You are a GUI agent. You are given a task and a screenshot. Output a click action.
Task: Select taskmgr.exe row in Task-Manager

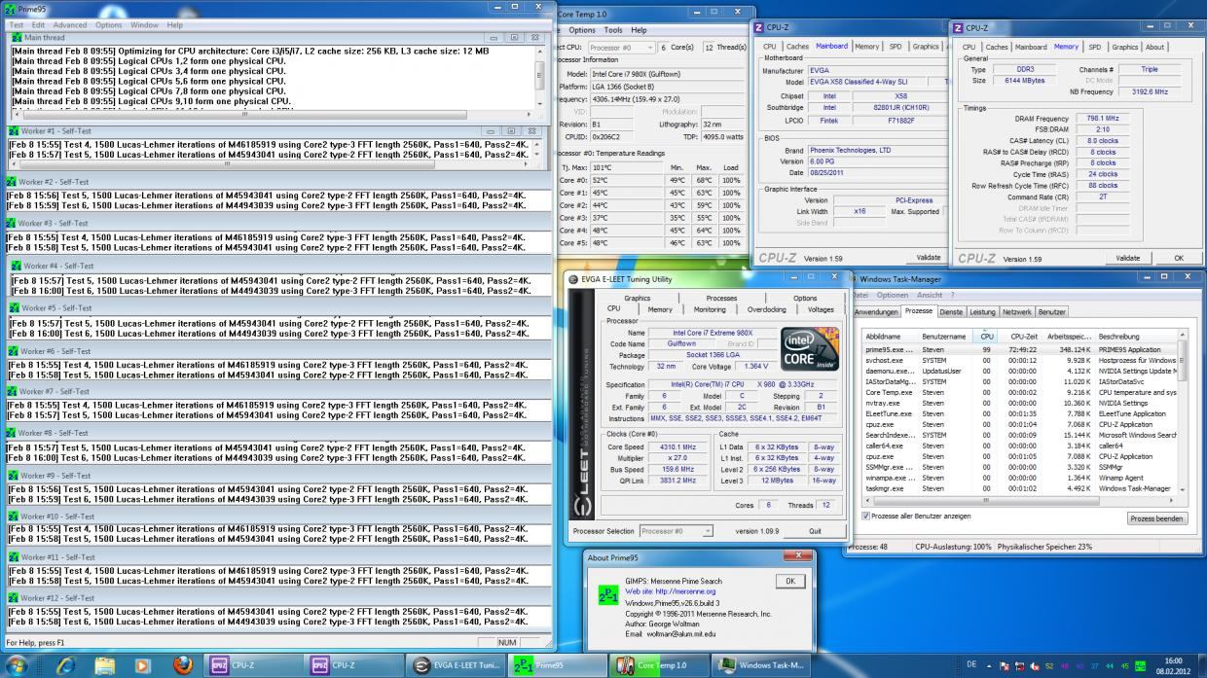point(1019,488)
